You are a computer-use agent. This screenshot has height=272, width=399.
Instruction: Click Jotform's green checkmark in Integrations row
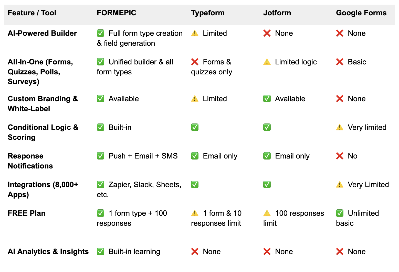(x=267, y=185)
